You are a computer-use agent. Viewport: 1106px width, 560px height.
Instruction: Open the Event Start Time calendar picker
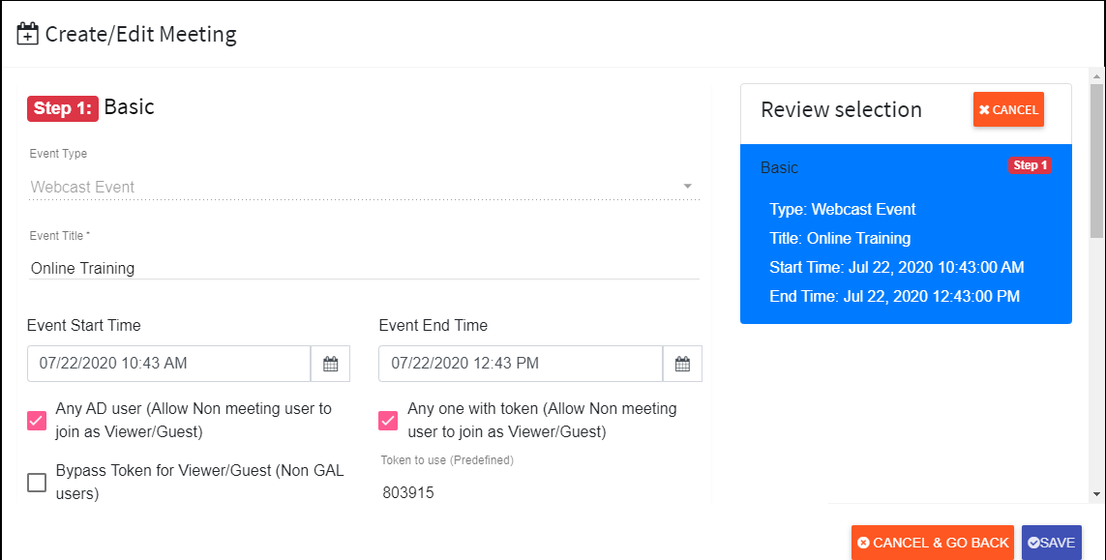point(330,364)
